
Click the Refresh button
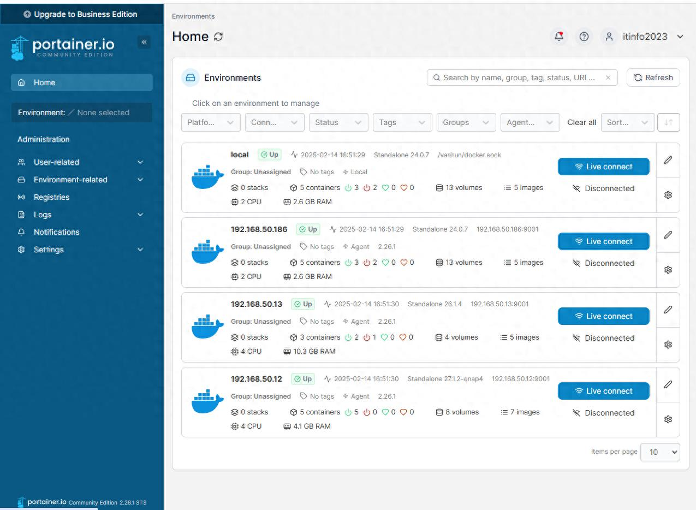tap(653, 78)
